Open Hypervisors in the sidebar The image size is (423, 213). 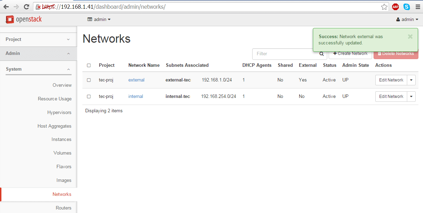(59, 113)
